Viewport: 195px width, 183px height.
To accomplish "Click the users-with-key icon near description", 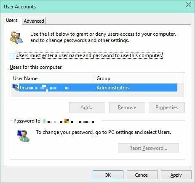I will tap(16, 37).
